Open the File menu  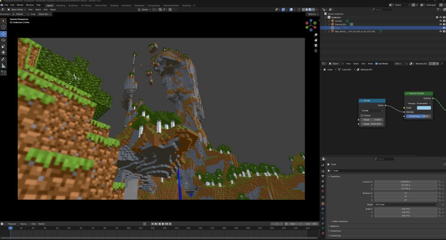[x=6, y=5]
